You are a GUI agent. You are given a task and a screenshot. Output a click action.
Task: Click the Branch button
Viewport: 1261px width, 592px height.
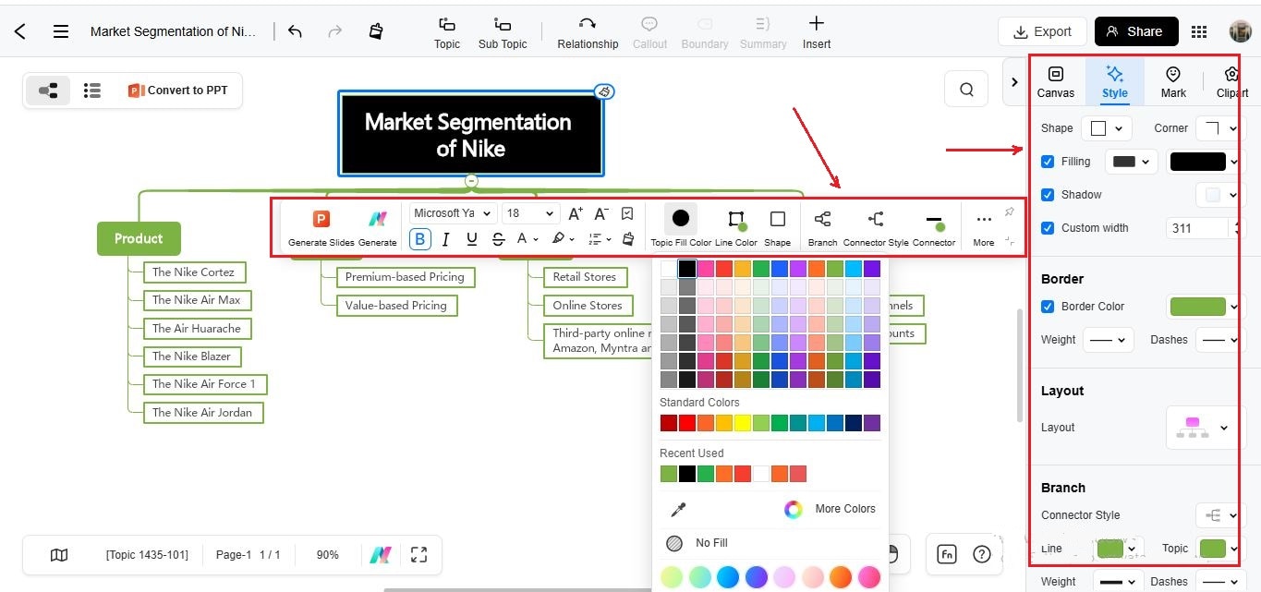point(822,227)
